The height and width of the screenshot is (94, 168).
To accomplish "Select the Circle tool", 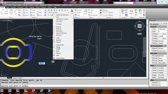I will (x=11, y=11).
